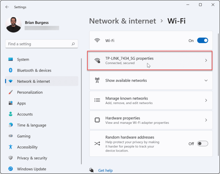The width and height of the screenshot is (220, 174).
Task: Click the System monitor icon in sidebar
Action: tap(11, 60)
